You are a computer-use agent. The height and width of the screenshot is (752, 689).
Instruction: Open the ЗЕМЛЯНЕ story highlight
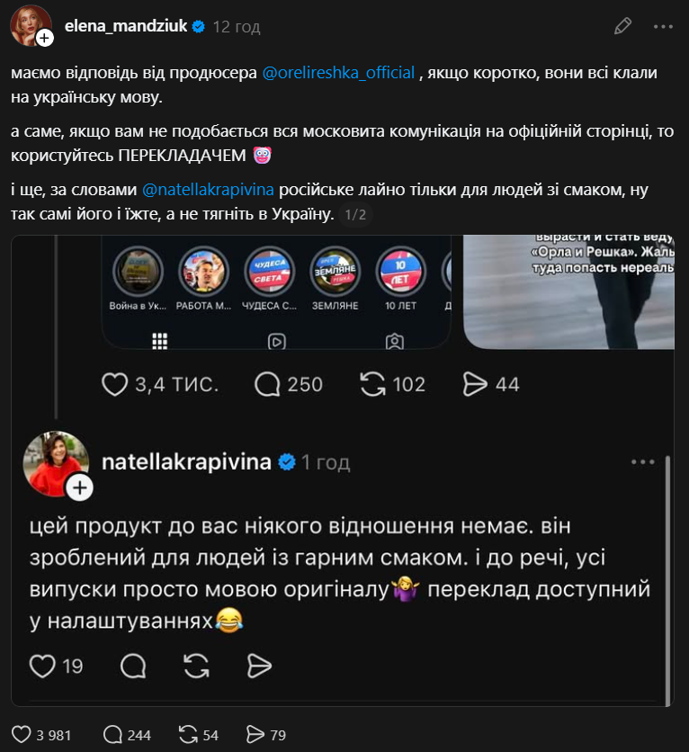point(336,273)
